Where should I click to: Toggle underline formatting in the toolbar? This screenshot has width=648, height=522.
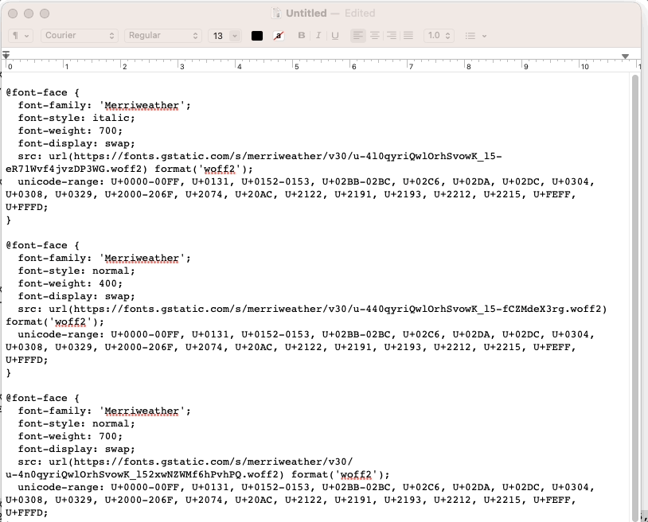pyautogui.click(x=334, y=35)
